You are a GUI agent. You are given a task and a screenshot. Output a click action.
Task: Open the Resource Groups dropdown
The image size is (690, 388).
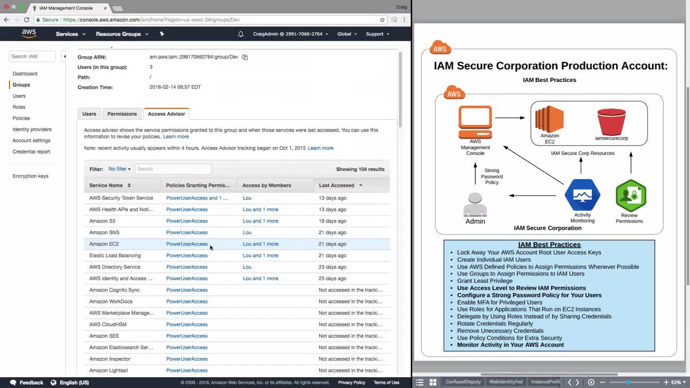[x=122, y=34]
